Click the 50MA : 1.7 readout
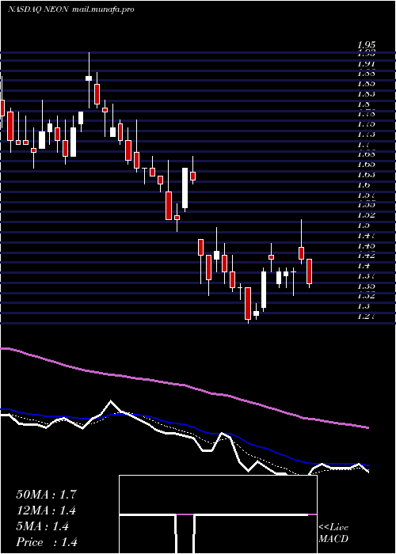This screenshot has height=554, width=396. (46, 495)
